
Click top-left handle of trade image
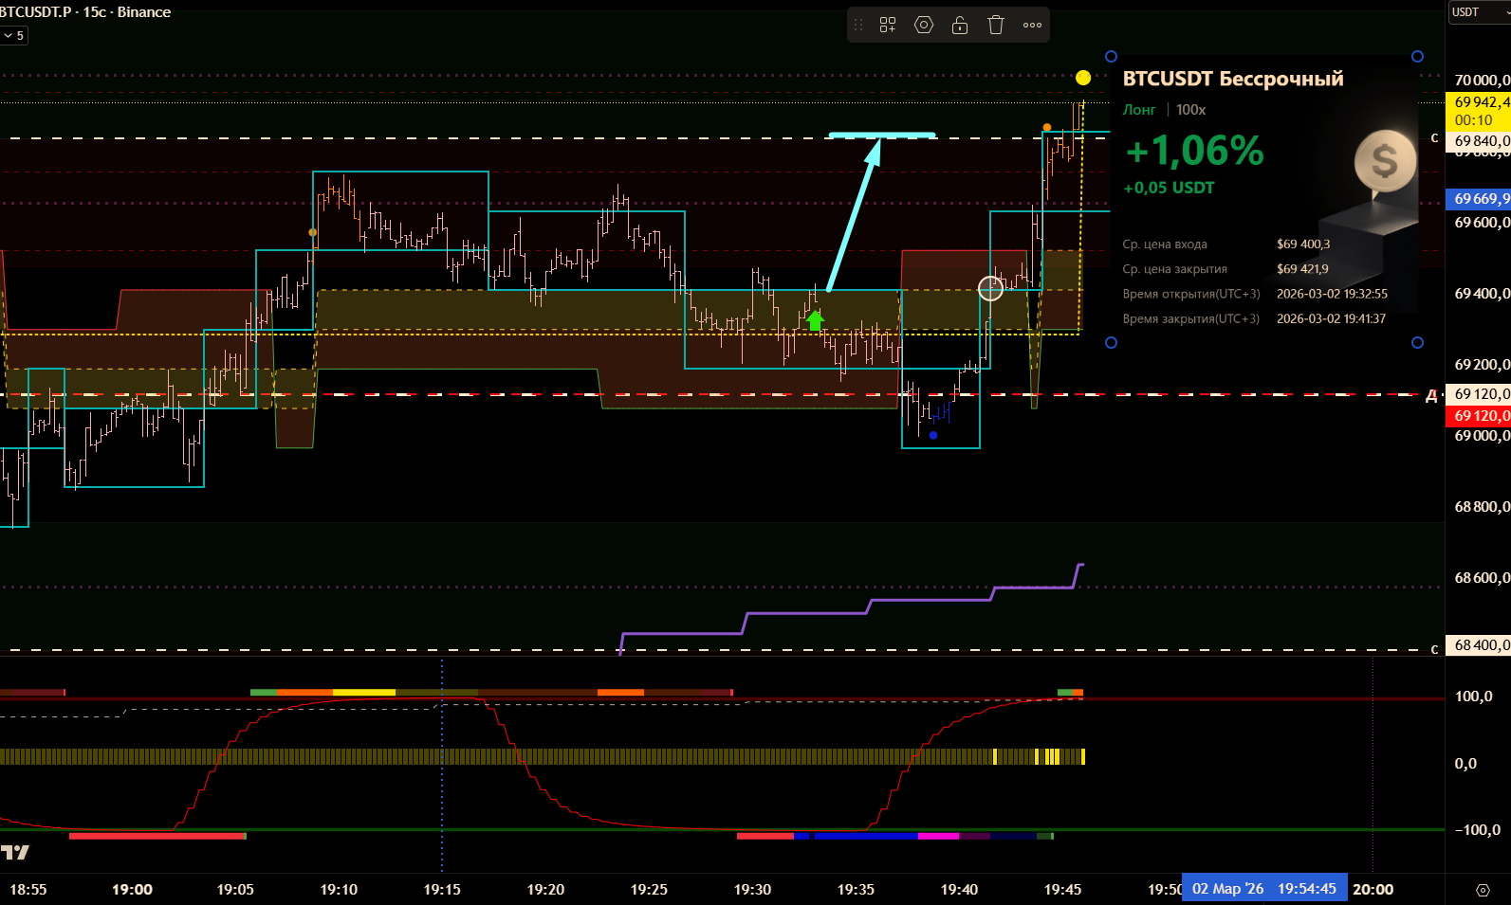pos(1112,57)
